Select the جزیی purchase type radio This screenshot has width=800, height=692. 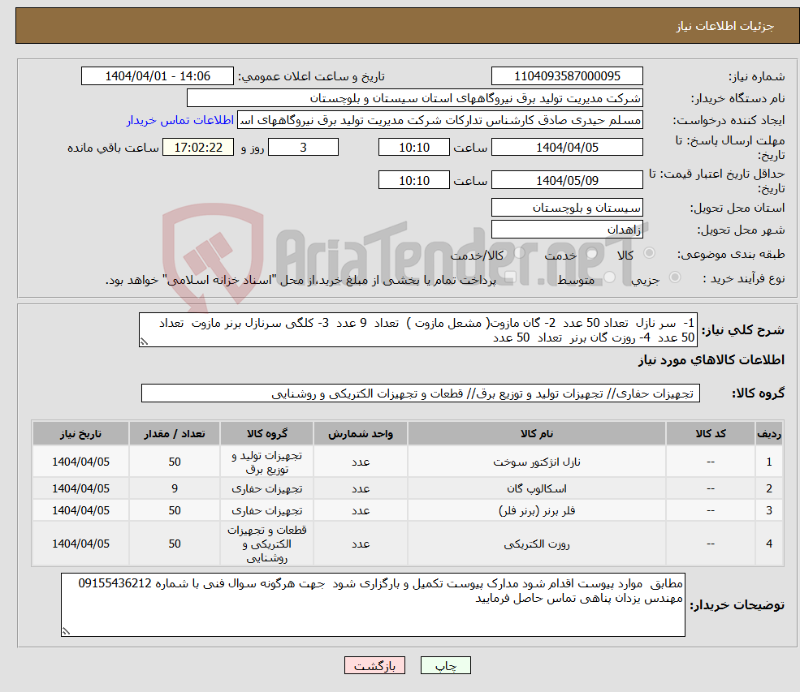click(x=674, y=277)
